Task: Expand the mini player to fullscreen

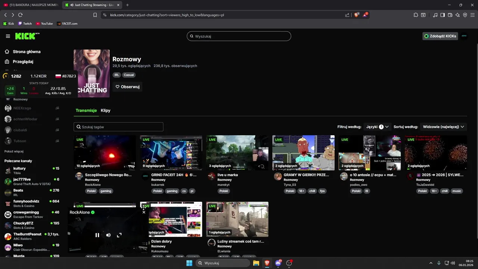Action: pos(119,235)
